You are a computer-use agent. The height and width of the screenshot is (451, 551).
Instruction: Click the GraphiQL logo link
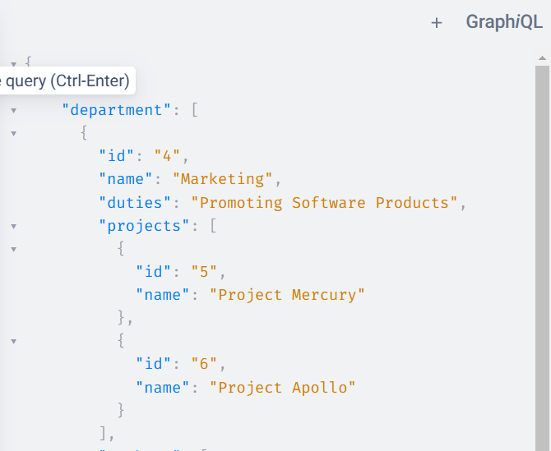(x=504, y=21)
